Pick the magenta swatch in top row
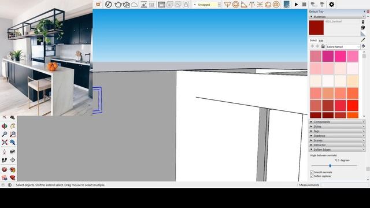Viewport: 370px width, 208px height. click(328, 57)
